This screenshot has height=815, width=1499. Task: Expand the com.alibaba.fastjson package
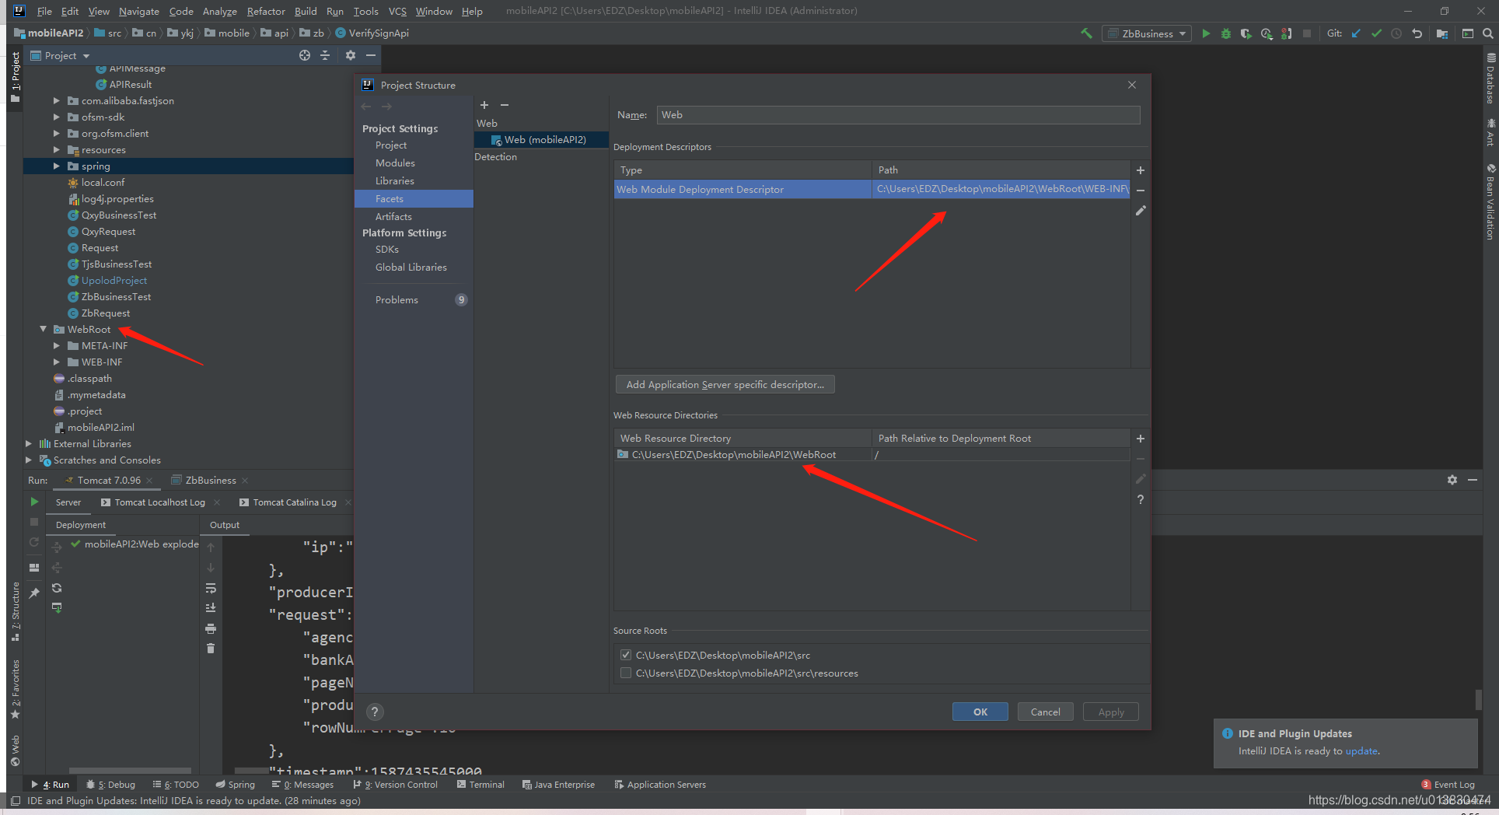click(56, 101)
